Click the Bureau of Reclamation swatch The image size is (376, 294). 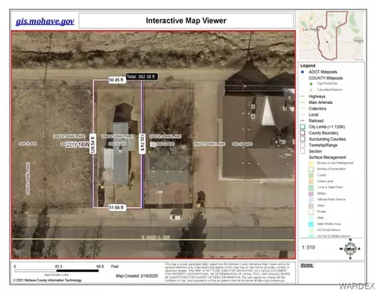[x=311, y=169]
